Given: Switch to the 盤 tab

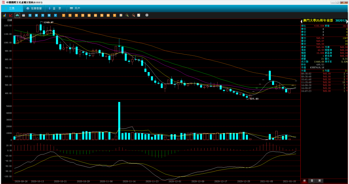Looking at the screenshot, I should 312,181.
